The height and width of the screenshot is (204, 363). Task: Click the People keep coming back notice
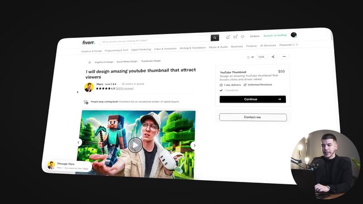(132, 102)
